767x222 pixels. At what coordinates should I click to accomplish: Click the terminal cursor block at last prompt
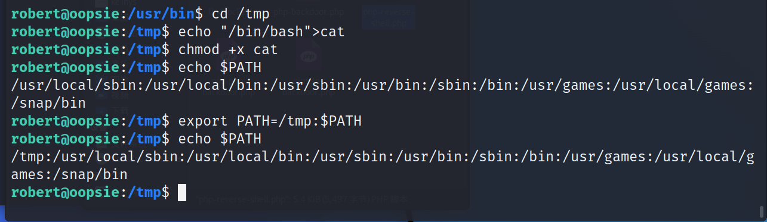coord(182,192)
